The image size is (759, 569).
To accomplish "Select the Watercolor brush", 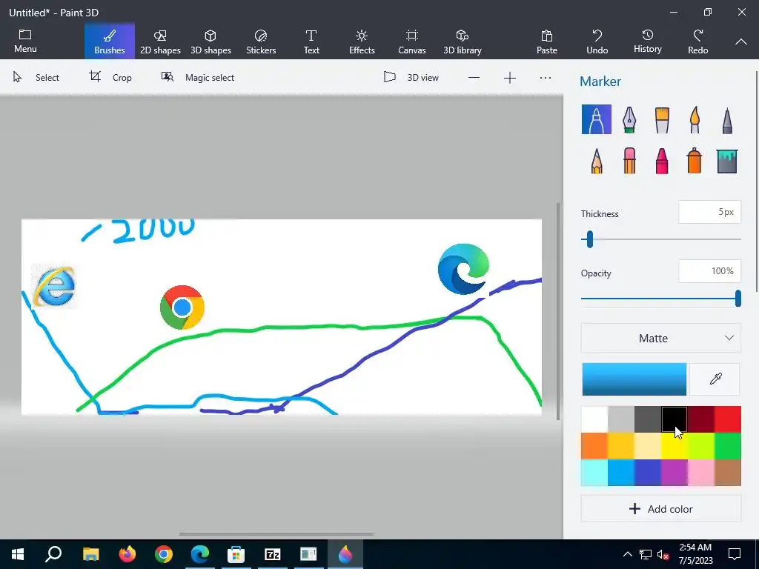I will (695, 119).
